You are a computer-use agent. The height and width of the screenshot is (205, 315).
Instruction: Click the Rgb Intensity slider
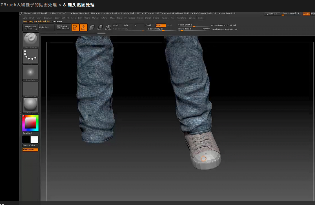click(128, 29)
